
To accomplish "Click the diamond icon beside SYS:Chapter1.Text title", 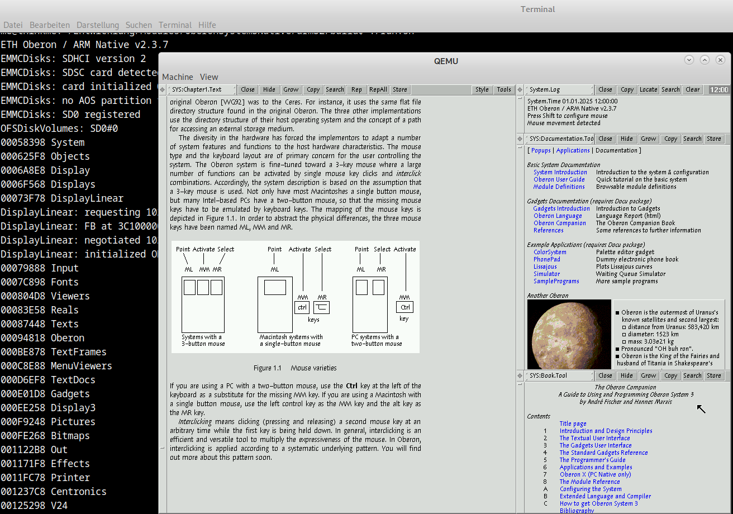I will [x=162, y=89].
